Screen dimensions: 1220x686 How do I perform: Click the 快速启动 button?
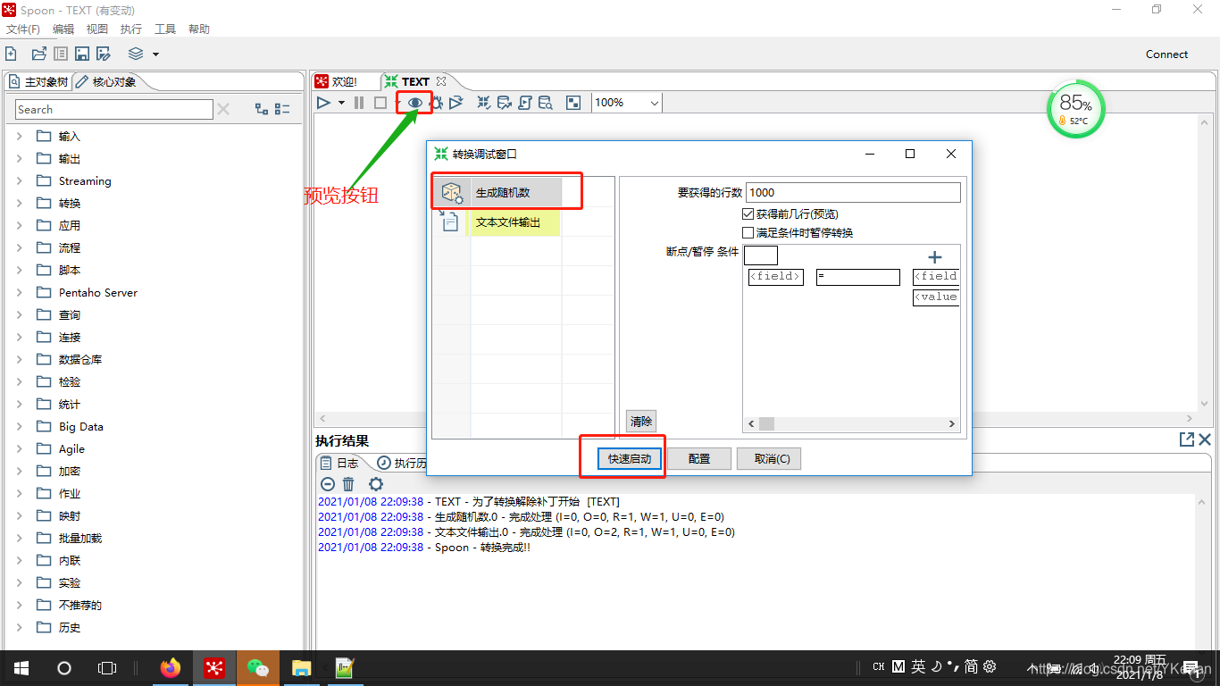(630, 458)
